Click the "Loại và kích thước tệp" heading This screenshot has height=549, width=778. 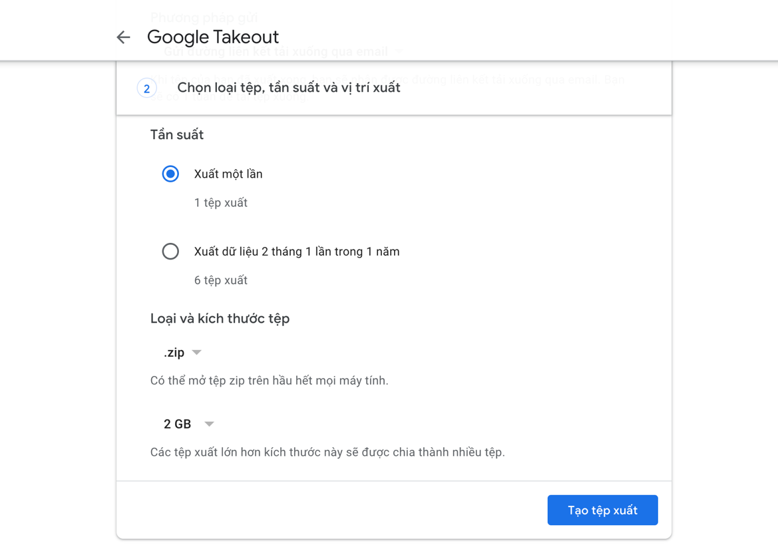point(220,319)
